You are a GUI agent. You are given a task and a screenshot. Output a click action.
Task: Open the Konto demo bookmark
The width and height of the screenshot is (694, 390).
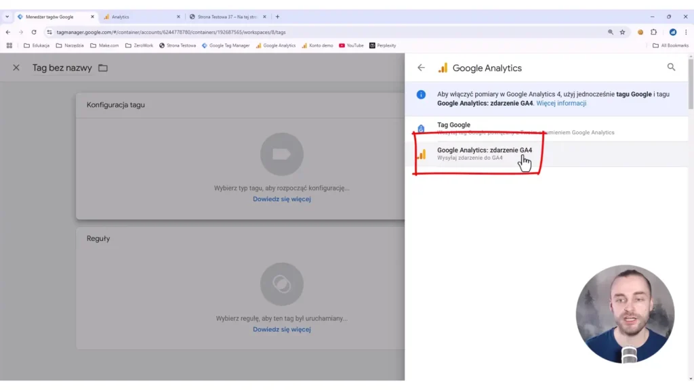click(317, 45)
